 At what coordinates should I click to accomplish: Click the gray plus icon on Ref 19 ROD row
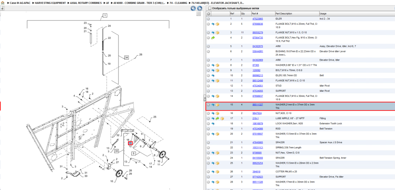208,129
